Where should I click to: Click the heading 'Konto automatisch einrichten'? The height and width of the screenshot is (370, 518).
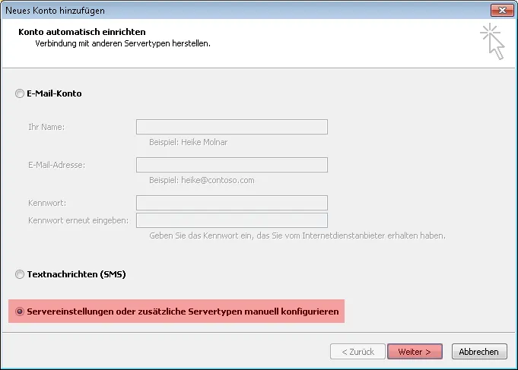[82, 32]
